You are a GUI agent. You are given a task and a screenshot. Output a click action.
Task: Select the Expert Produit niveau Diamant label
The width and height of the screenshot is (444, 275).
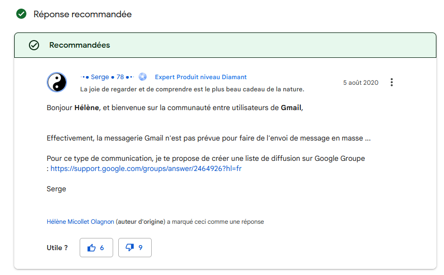tap(200, 77)
